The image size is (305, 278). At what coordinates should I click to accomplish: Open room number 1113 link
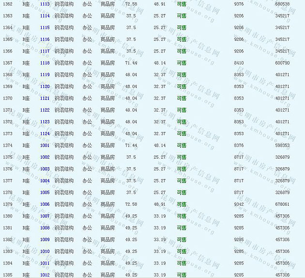[45, 4]
